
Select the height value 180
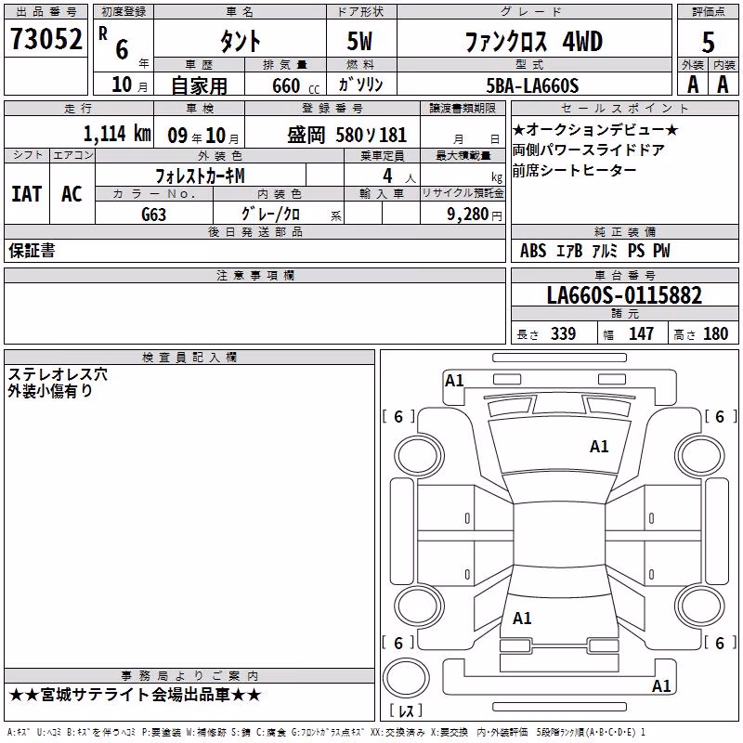tap(715, 333)
